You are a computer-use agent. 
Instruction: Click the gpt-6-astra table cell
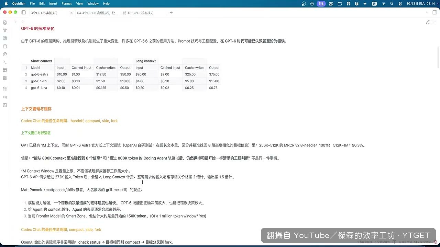click(40, 74)
